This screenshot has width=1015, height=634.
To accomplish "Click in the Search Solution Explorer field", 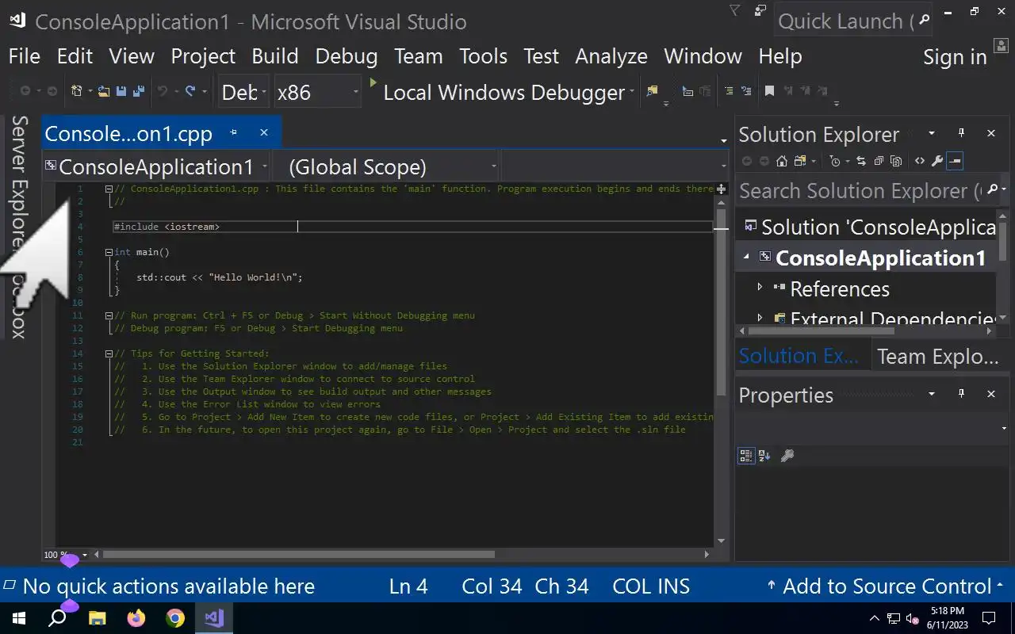I will (x=860, y=191).
